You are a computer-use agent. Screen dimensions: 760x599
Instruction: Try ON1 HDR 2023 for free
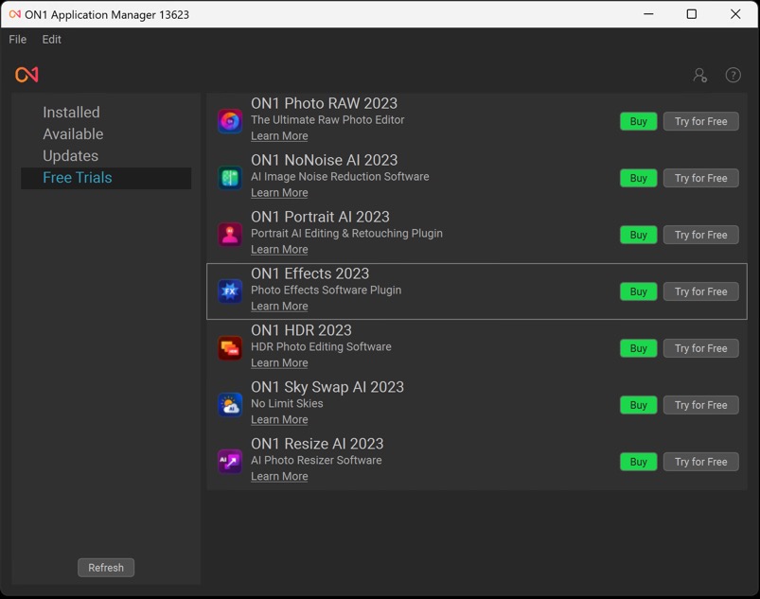click(701, 348)
